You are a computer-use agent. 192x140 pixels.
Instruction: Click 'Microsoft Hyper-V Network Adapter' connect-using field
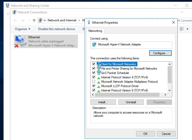[131, 45]
